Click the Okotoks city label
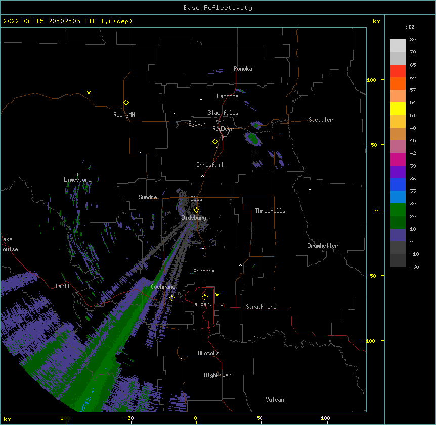Image resolution: width=436 pixels, height=425 pixels. click(x=208, y=353)
